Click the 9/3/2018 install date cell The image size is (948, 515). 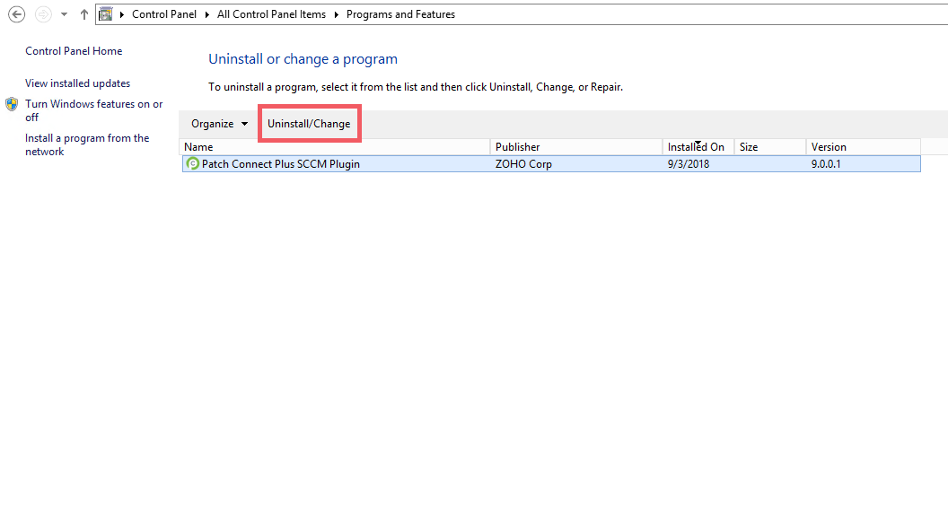[x=689, y=164]
